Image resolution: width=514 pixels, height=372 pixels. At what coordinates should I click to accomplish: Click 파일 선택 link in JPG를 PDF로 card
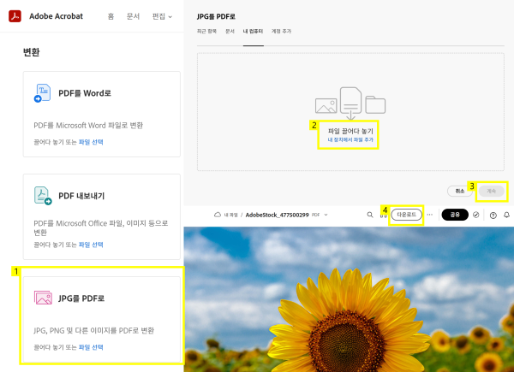coord(91,347)
